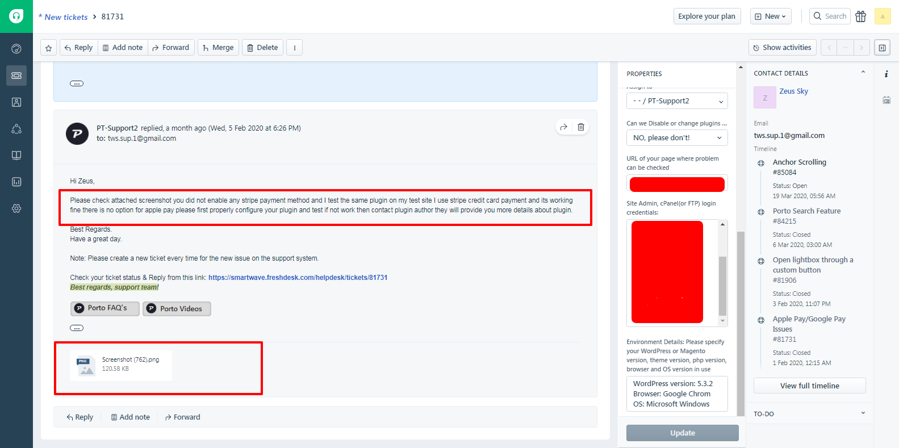Go to next ticket arrow
The height and width of the screenshot is (448, 899).
862,48
